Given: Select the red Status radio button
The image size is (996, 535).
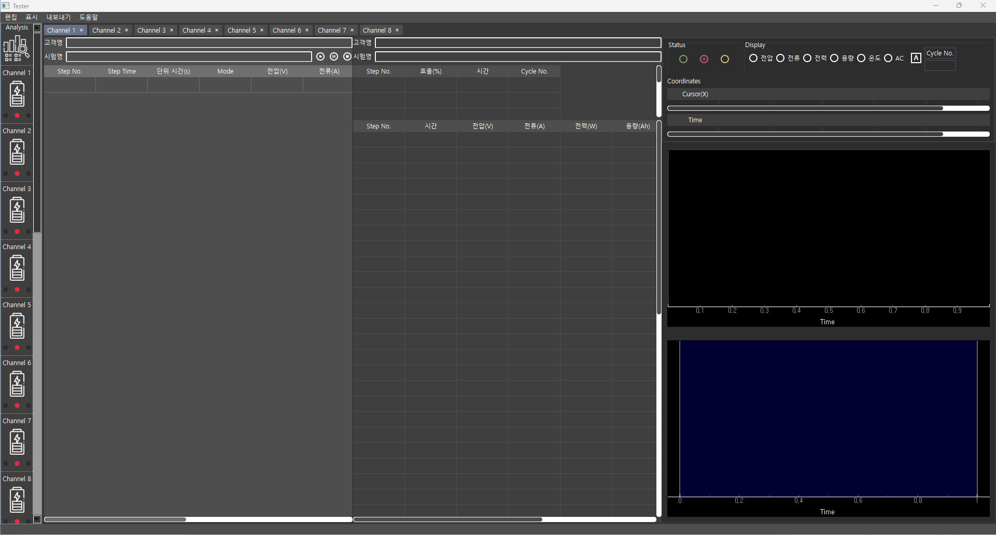Looking at the screenshot, I should [x=704, y=59].
